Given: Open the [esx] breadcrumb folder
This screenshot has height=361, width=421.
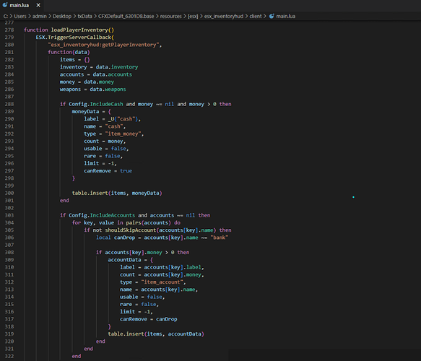Looking at the screenshot, I should coord(193,17).
